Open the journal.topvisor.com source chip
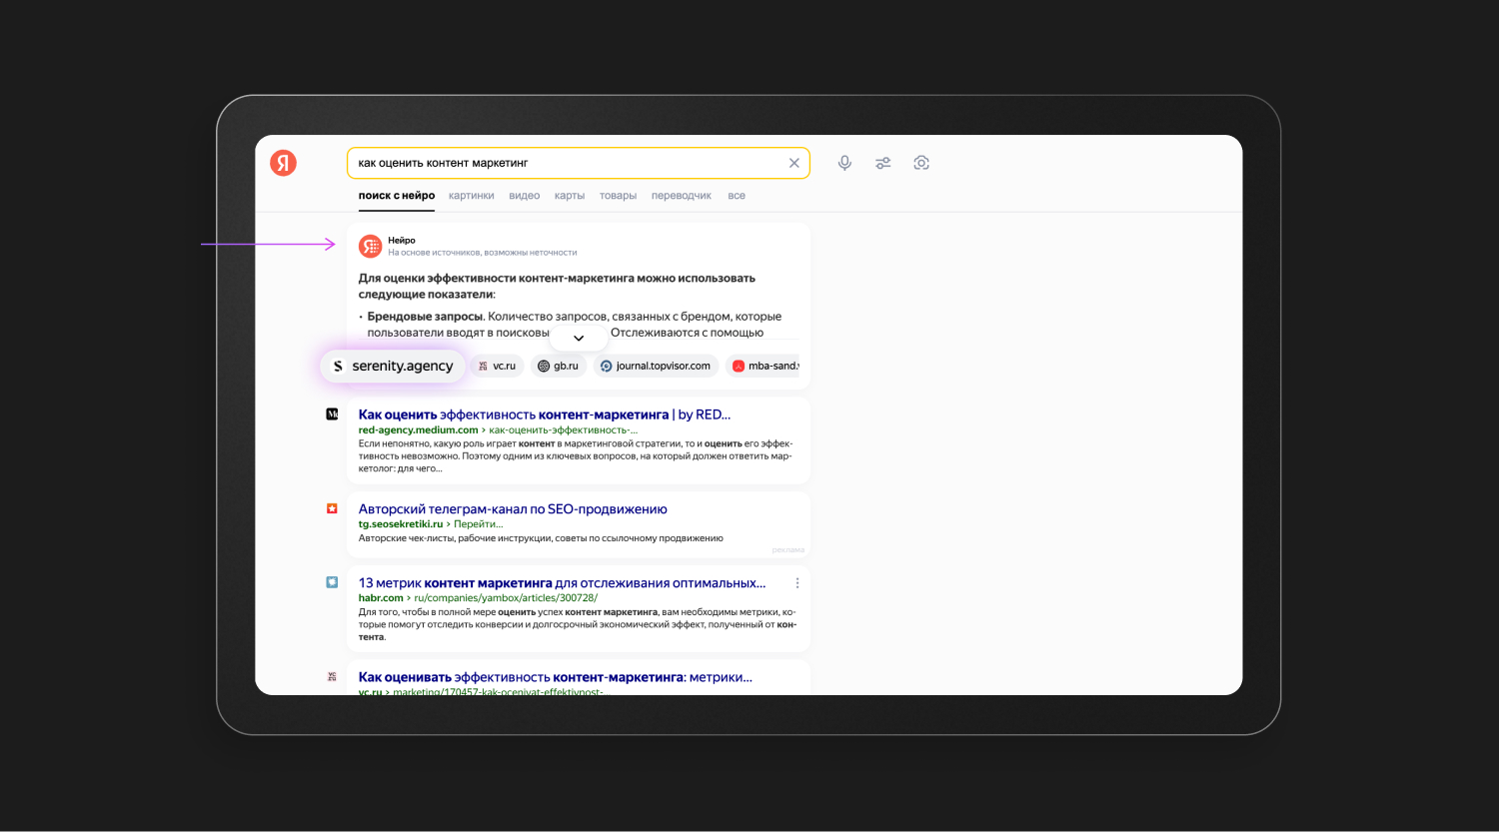This screenshot has width=1499, height=832. (656, 366)
